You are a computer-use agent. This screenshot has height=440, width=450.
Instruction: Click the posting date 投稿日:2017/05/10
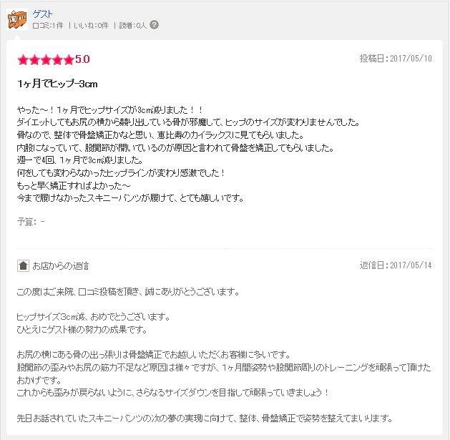click(x=396, y=59)
